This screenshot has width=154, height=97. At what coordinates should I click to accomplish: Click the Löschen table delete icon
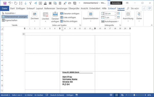point(45,14)
